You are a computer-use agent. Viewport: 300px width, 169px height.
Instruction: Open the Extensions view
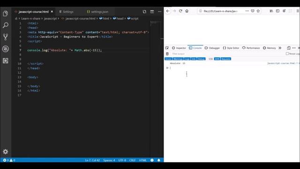click(5, 61)
